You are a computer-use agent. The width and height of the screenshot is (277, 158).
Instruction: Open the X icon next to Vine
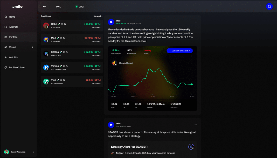pyautogui.click(x=64, y=80)
